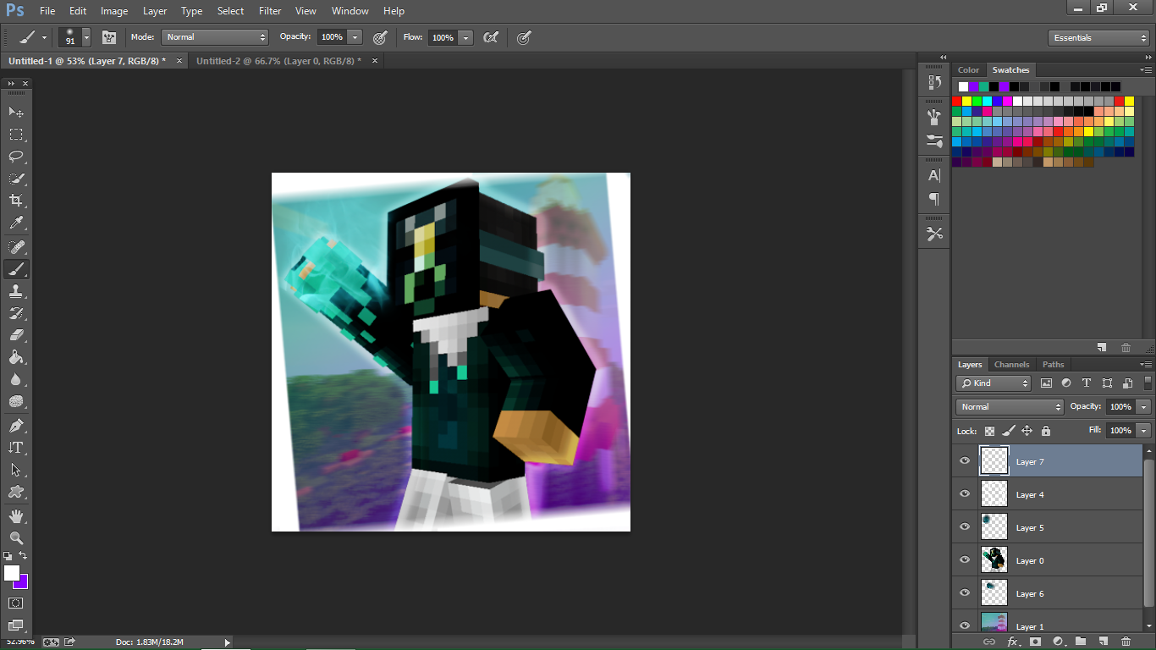Select the Paint Bucket tool
This screenshot has width=1156, height=650.
(x=16, y=356)
